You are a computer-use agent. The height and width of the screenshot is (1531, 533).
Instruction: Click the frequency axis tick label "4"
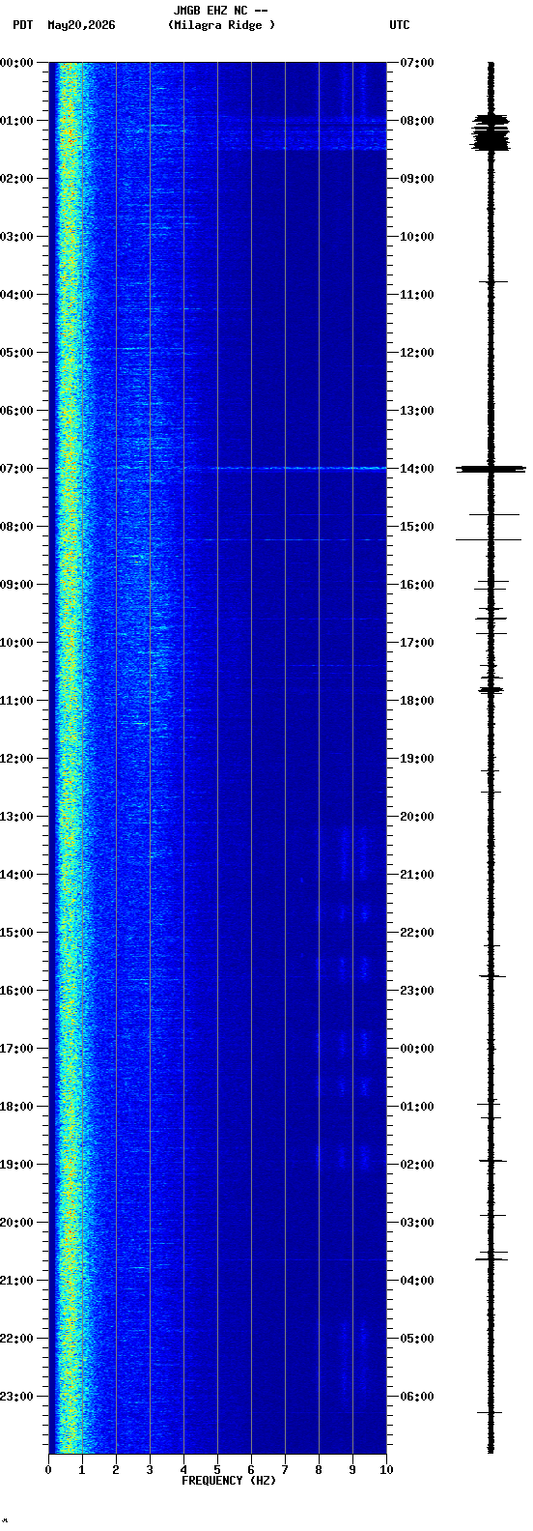[183, 1470]
